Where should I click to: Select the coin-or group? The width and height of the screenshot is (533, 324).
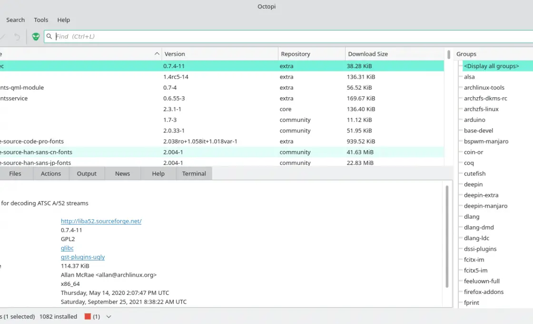473,152
